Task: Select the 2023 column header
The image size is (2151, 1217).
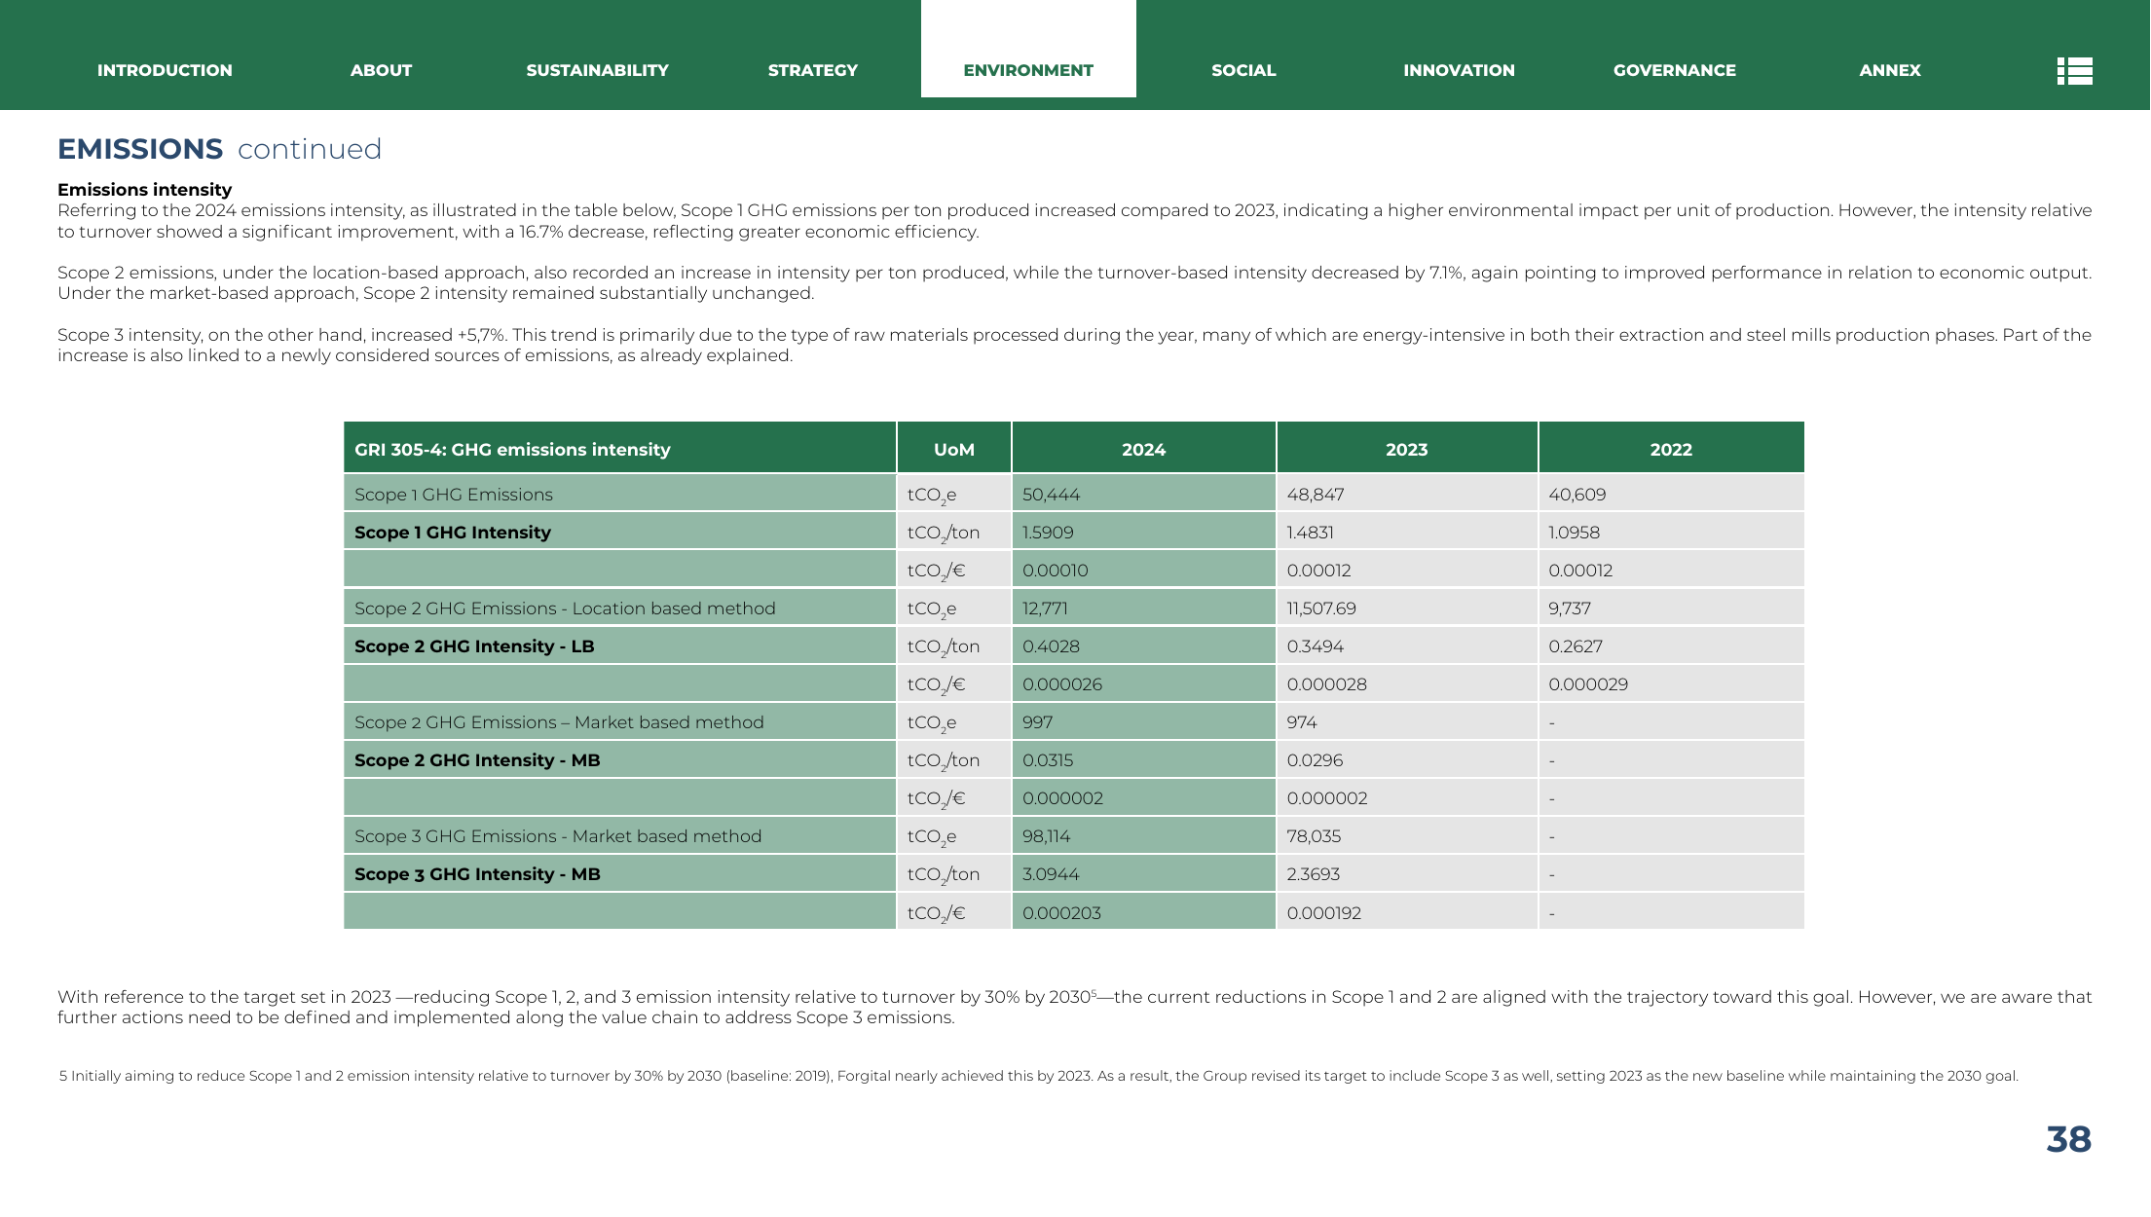Action: coord(1407,450)
